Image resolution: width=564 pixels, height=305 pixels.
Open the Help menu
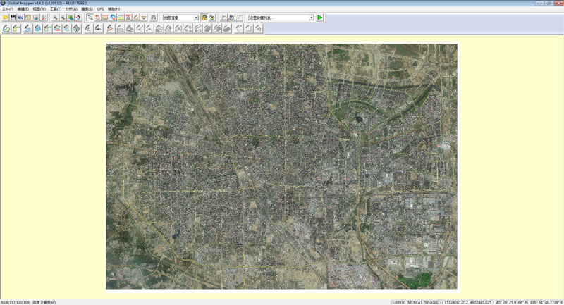[x=114, y=9]
